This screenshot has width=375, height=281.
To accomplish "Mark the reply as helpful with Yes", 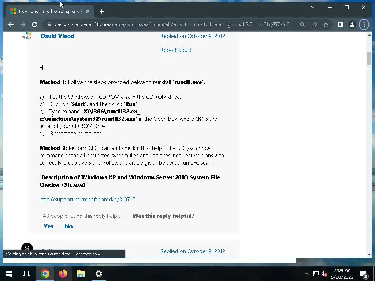I will [x=49, y=226].
